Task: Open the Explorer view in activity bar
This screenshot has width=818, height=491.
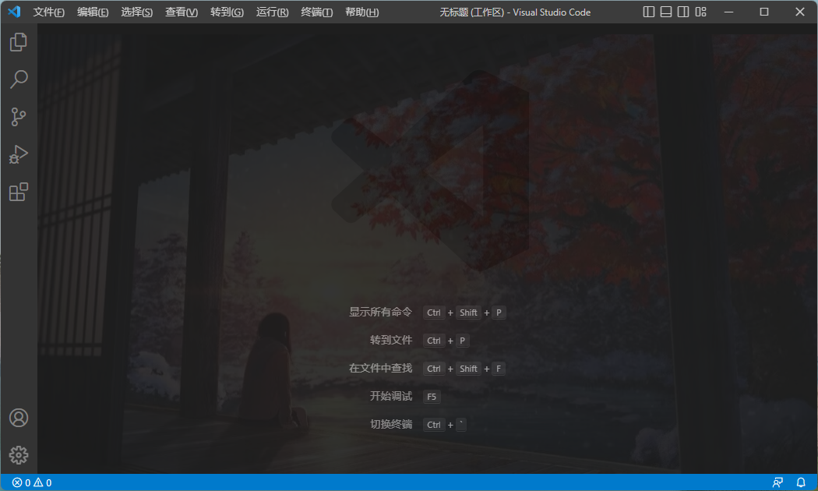Action: point(18,42)
